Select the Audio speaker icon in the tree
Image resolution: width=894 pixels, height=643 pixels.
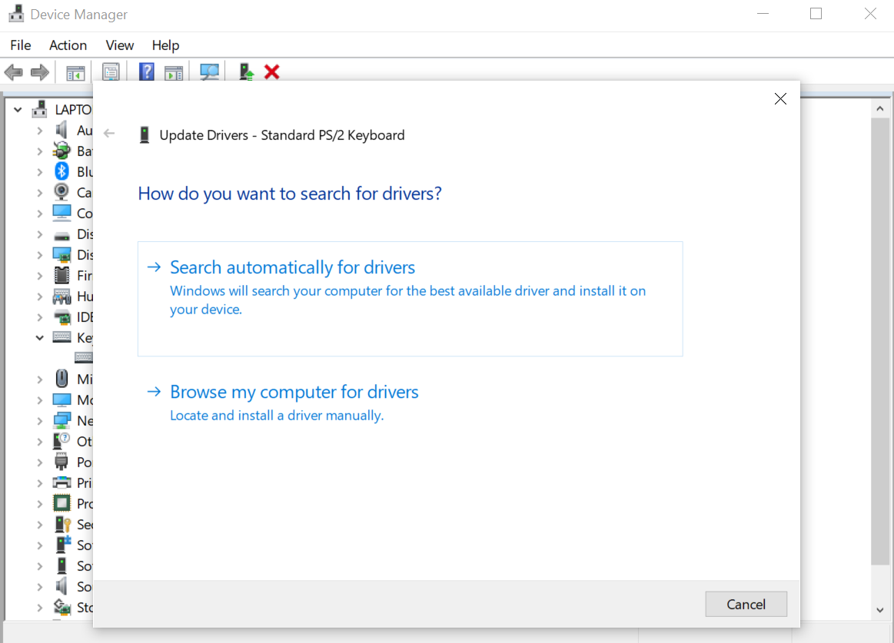click(x=61, y=130)
